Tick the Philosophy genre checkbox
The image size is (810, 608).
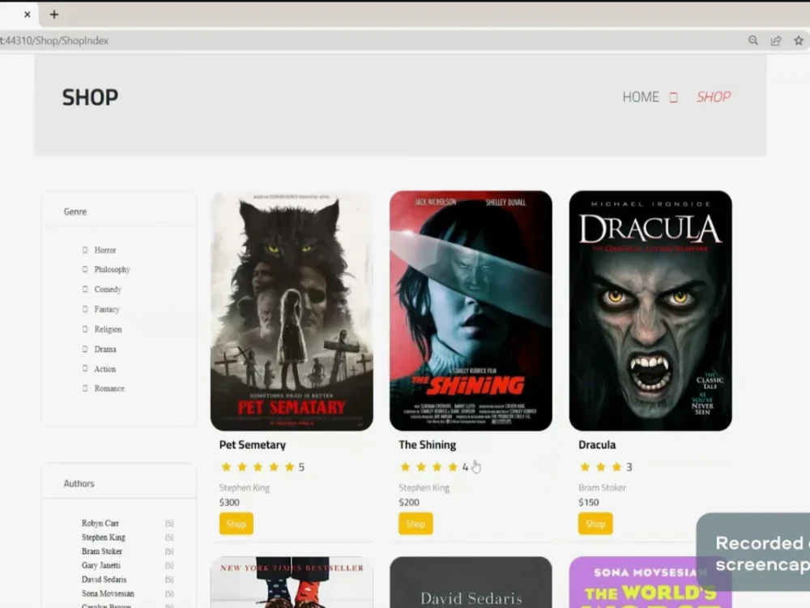(x=85, y=269)
